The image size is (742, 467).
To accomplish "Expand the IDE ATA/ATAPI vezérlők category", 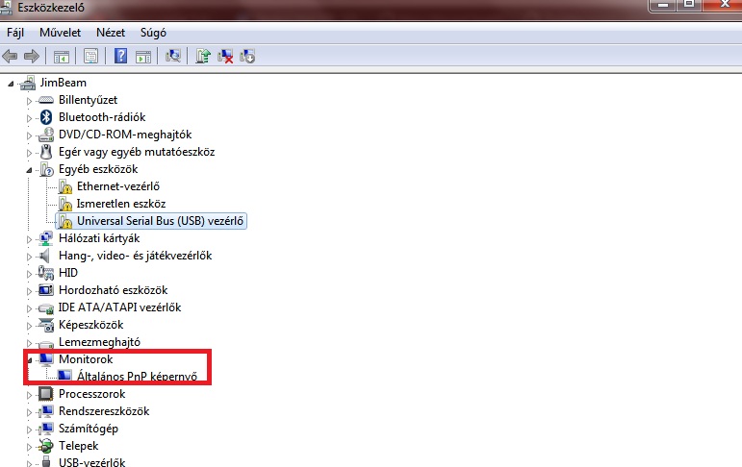I will click(x=29, y=308).
